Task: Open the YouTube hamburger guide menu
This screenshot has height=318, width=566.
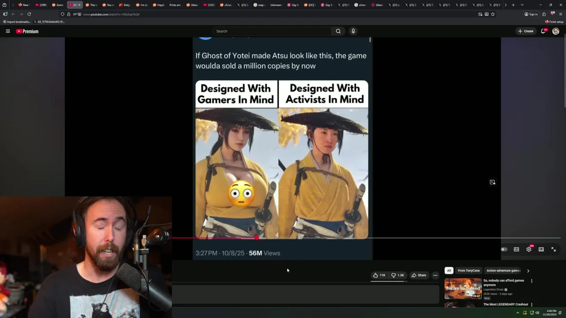Action: (8, 31)
